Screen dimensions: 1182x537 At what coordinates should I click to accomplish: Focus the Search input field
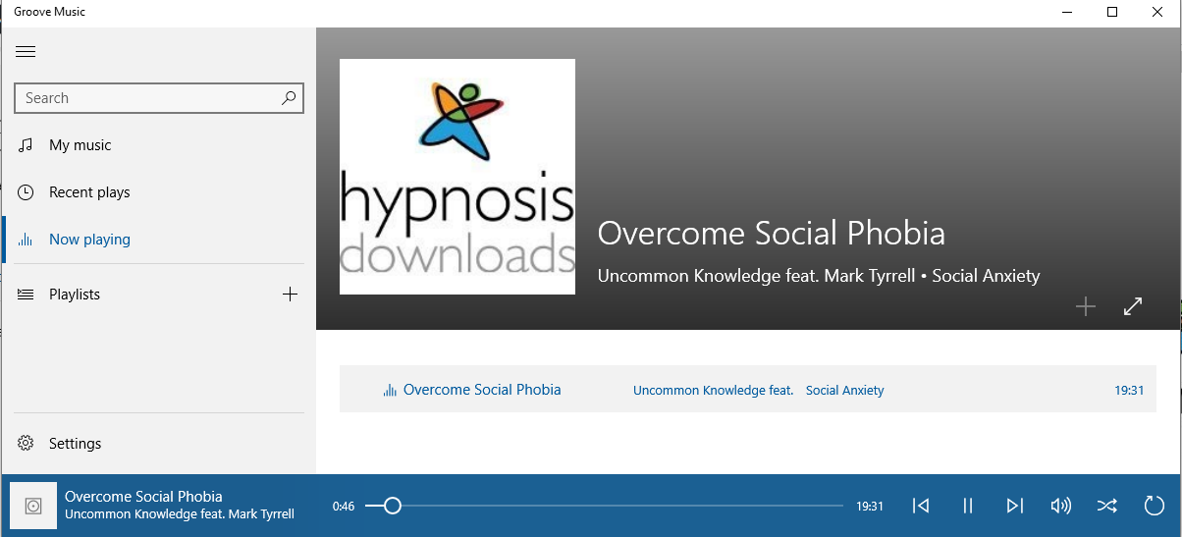[x=159, y=98]
